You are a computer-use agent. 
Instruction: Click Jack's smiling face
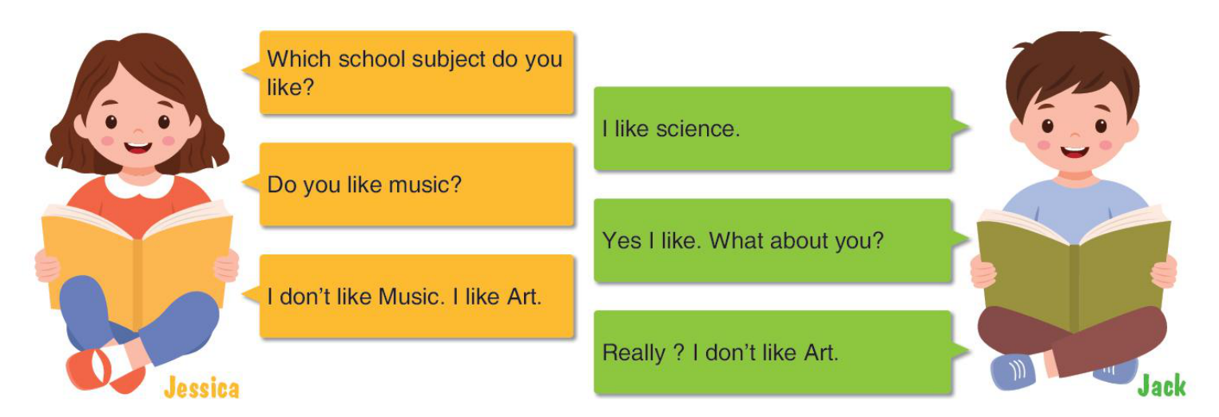[x=1072, y=132]
